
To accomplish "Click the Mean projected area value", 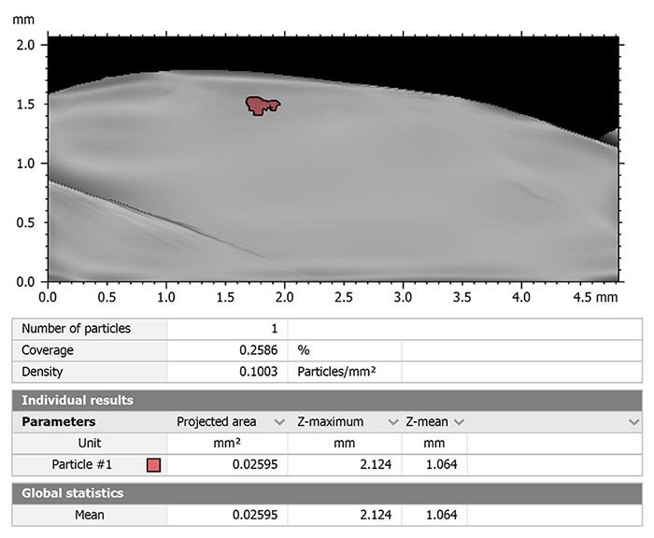I will pos(255,515).
